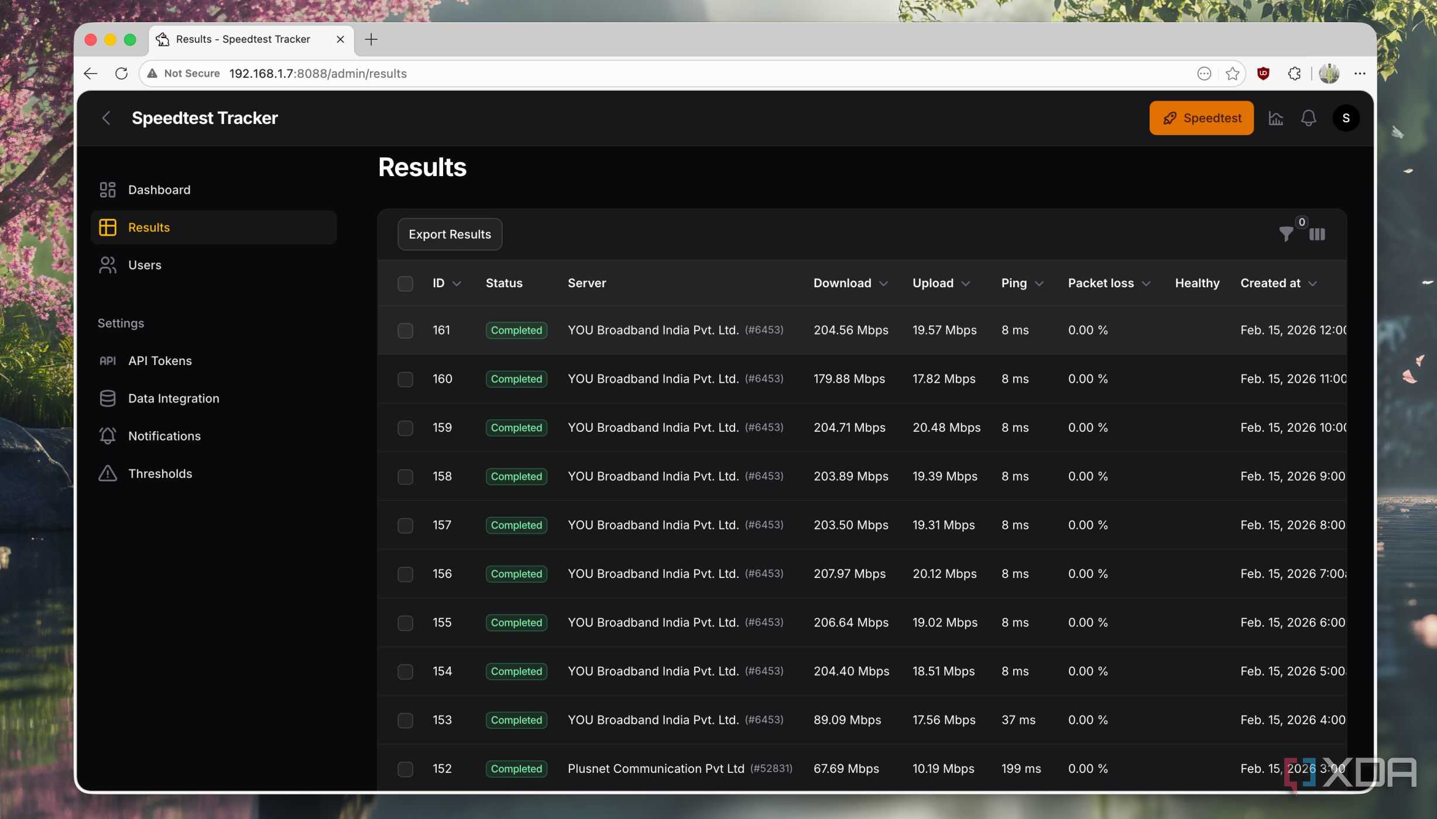The width and height of the screenshot is (1437, 819).
Task: Sort by the Download column
Action: [x=850, y=283]
